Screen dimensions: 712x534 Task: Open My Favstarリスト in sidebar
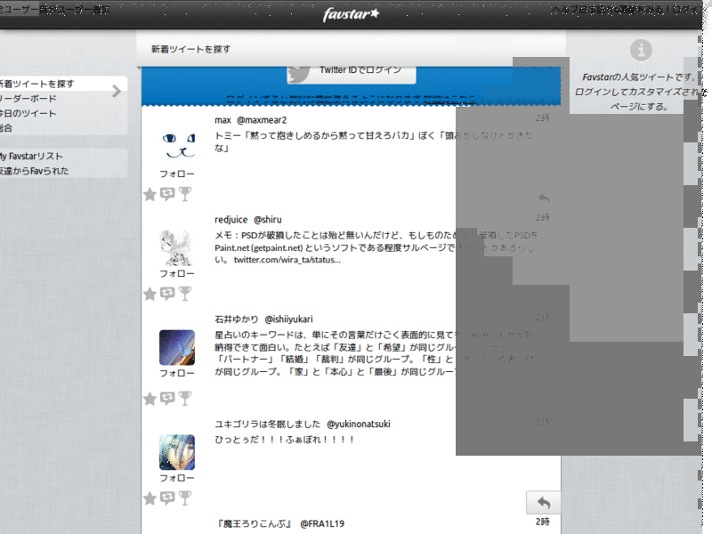(31, 157)
